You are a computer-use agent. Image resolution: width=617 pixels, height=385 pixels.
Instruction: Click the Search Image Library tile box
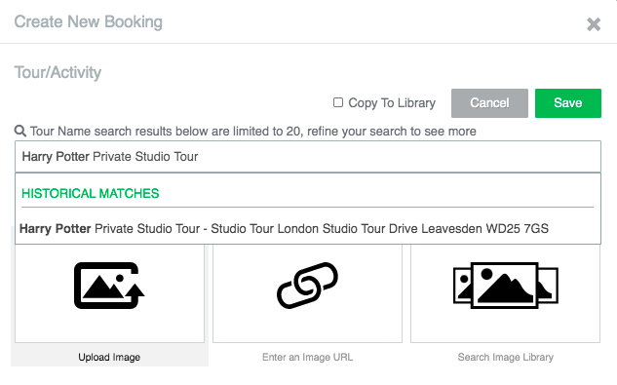(x=506, y=293)
